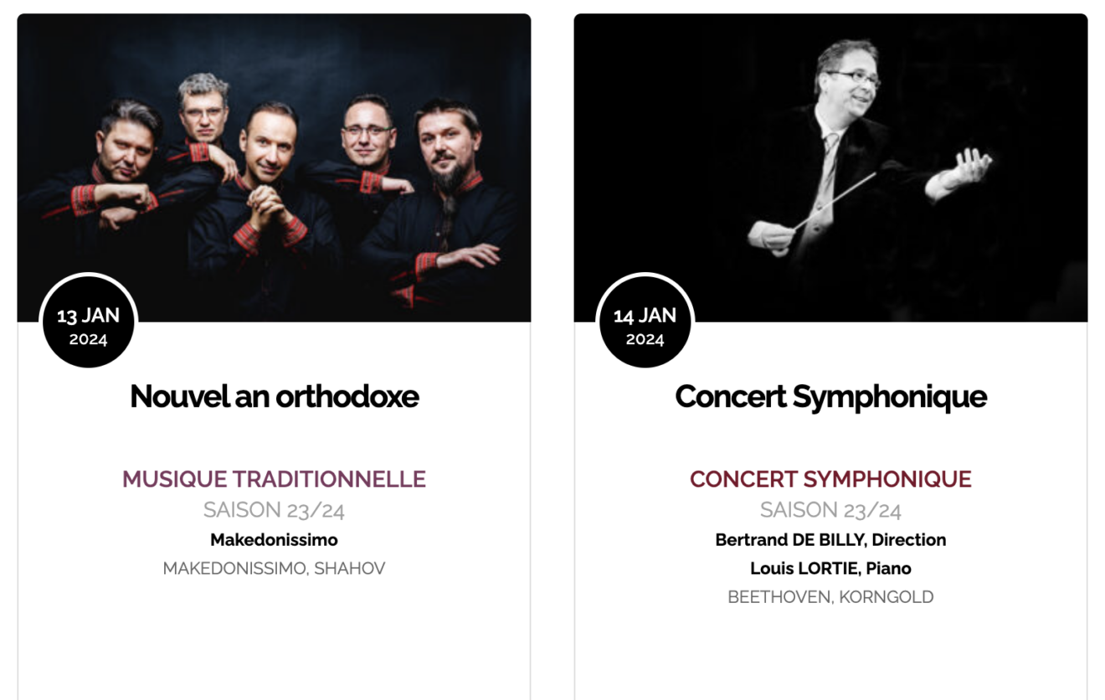
Task: Select the red CONCERT SYMPHONIQUE category label
Action: tap(830, 479)
